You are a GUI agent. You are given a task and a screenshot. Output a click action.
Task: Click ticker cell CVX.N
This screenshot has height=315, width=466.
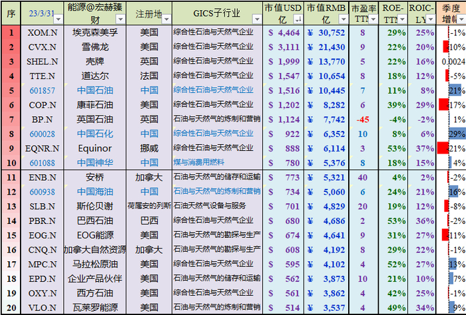point(42,47)
